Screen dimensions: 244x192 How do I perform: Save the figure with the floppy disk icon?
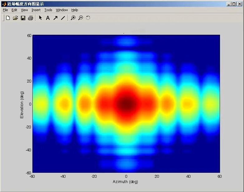point(23,18)
